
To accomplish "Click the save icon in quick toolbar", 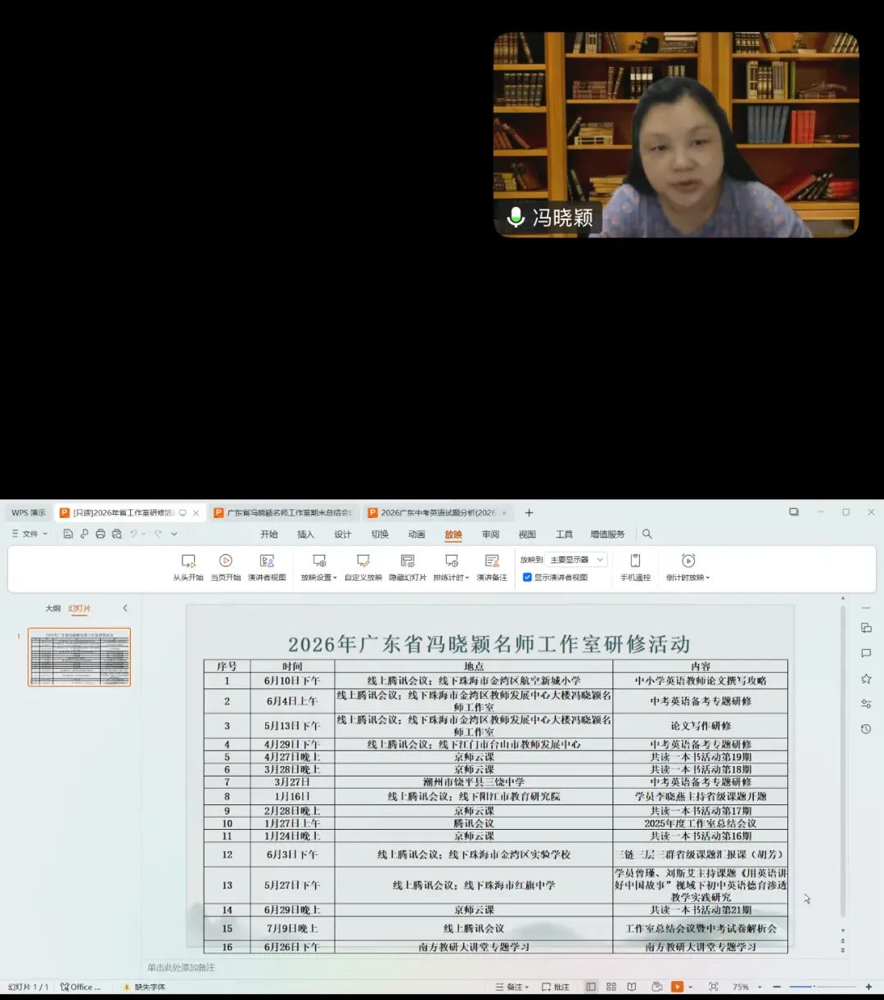I will coord(68,534).
